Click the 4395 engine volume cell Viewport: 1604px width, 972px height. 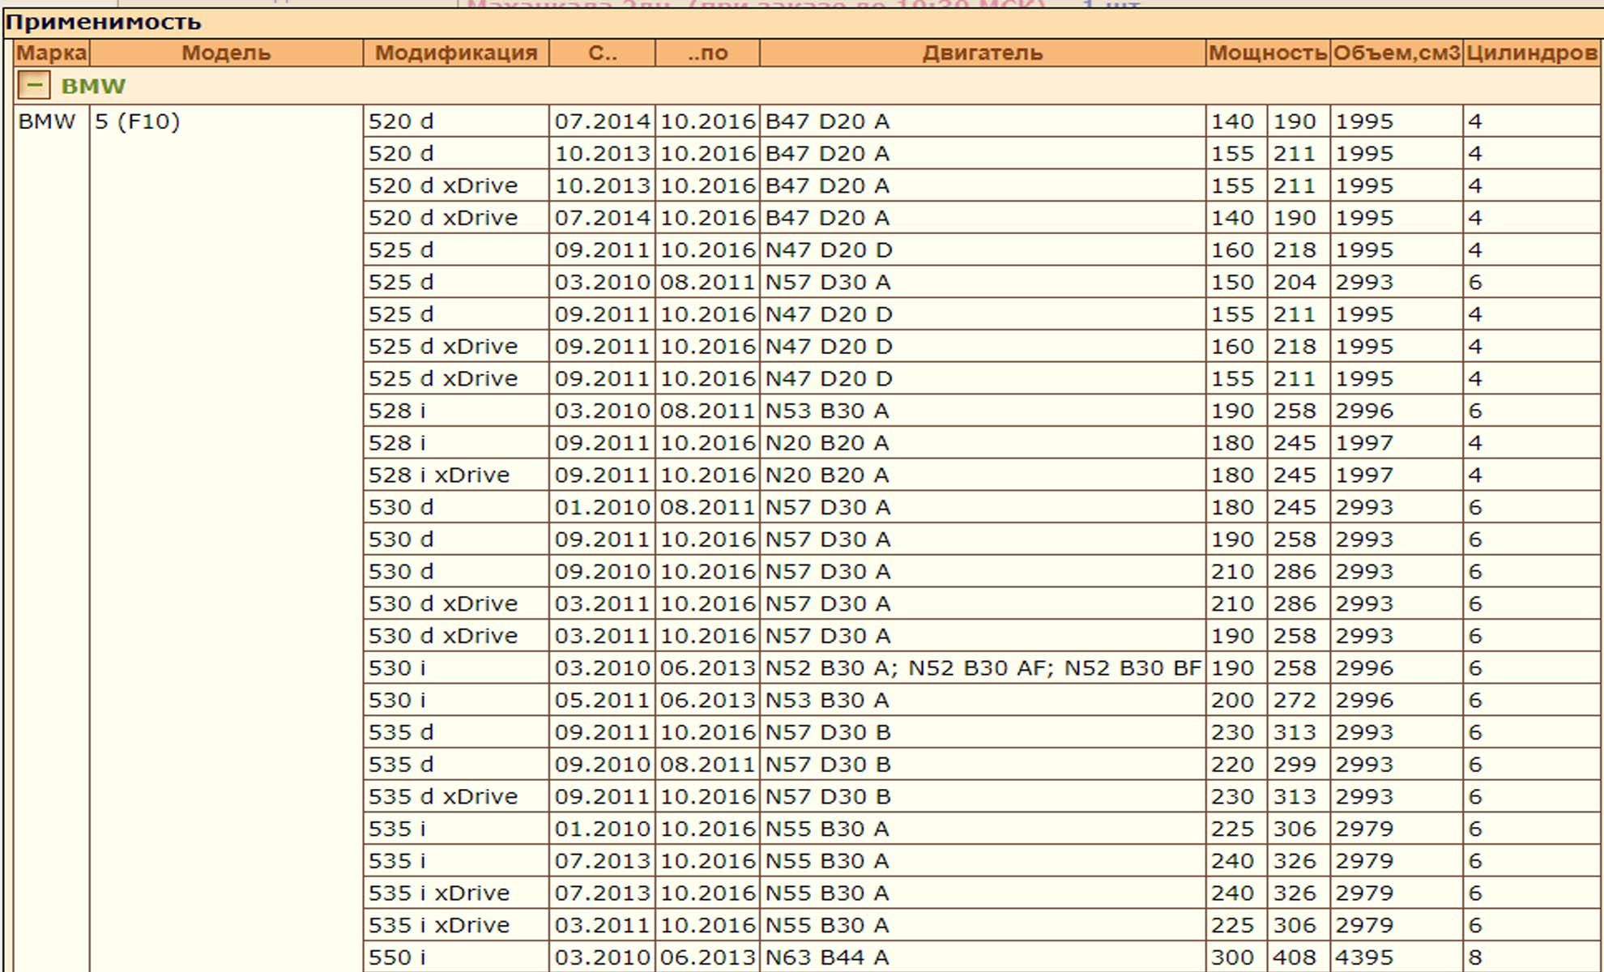(1364, 957)
